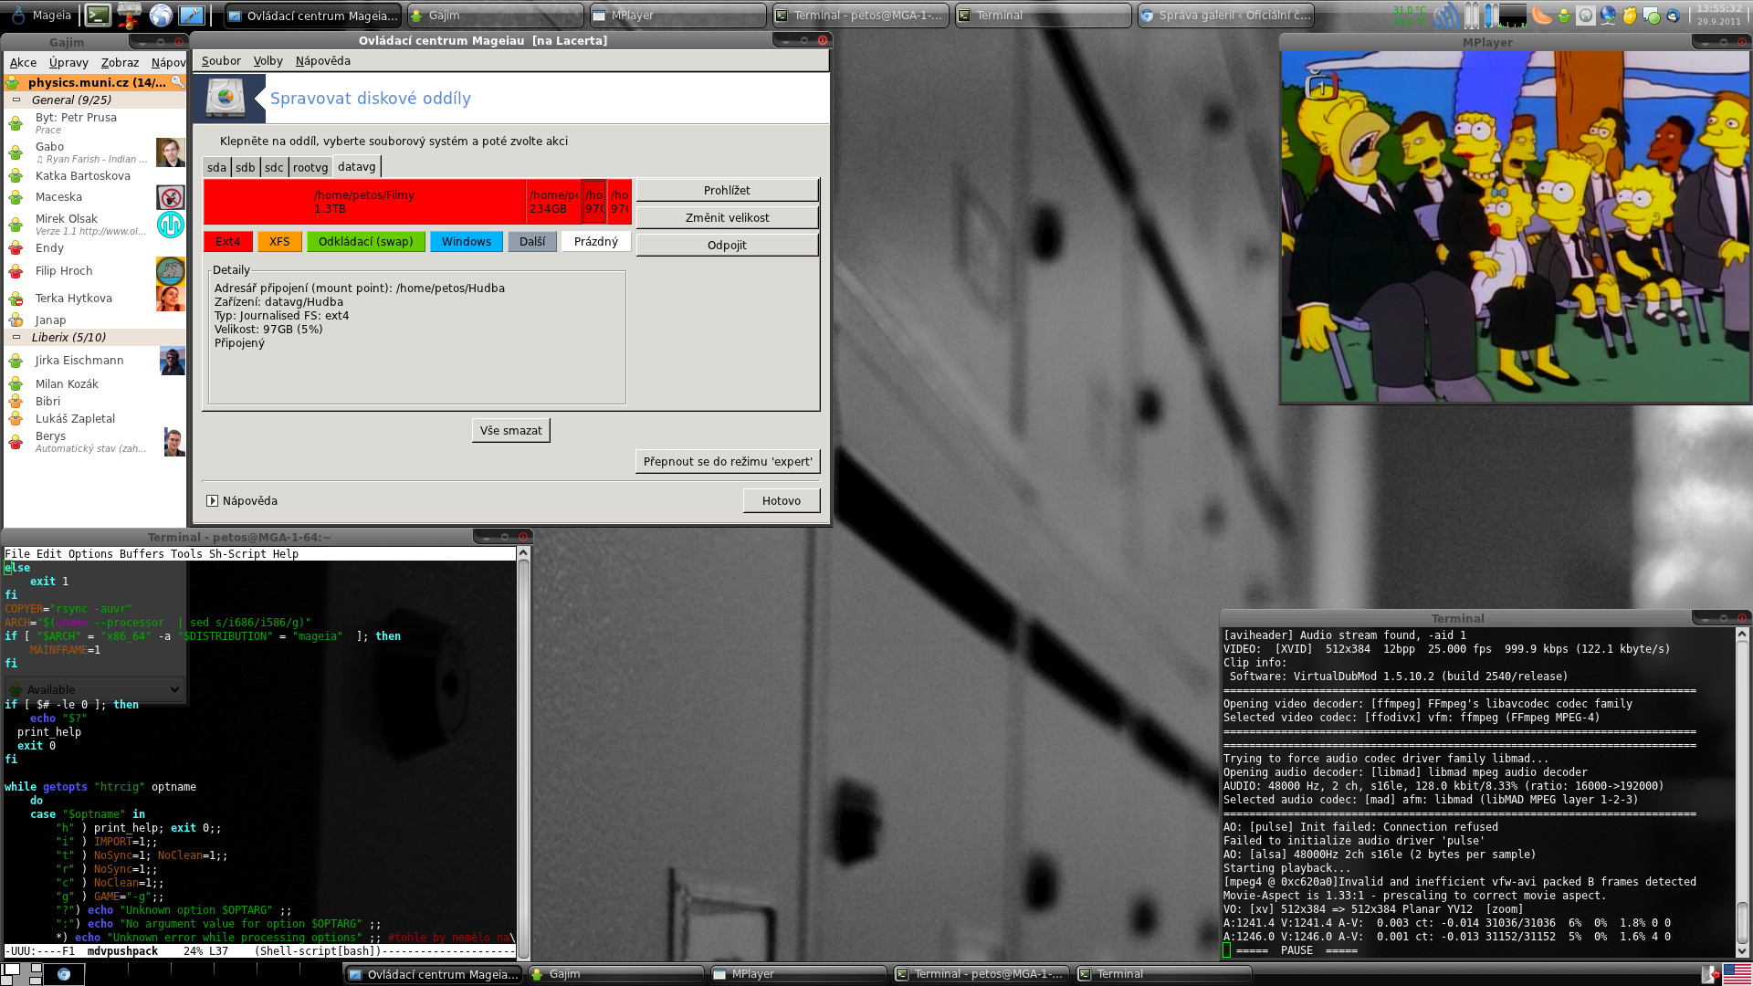Viewport: 1753px width, 986px height.
Task: Click the Thunderbird tray icon
Action: (1673, 16)
